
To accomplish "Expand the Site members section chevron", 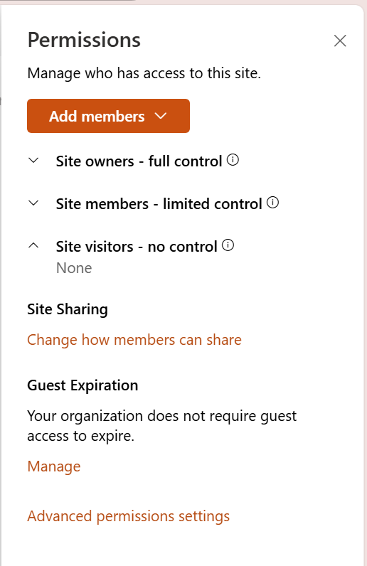I will click(33, 203).
